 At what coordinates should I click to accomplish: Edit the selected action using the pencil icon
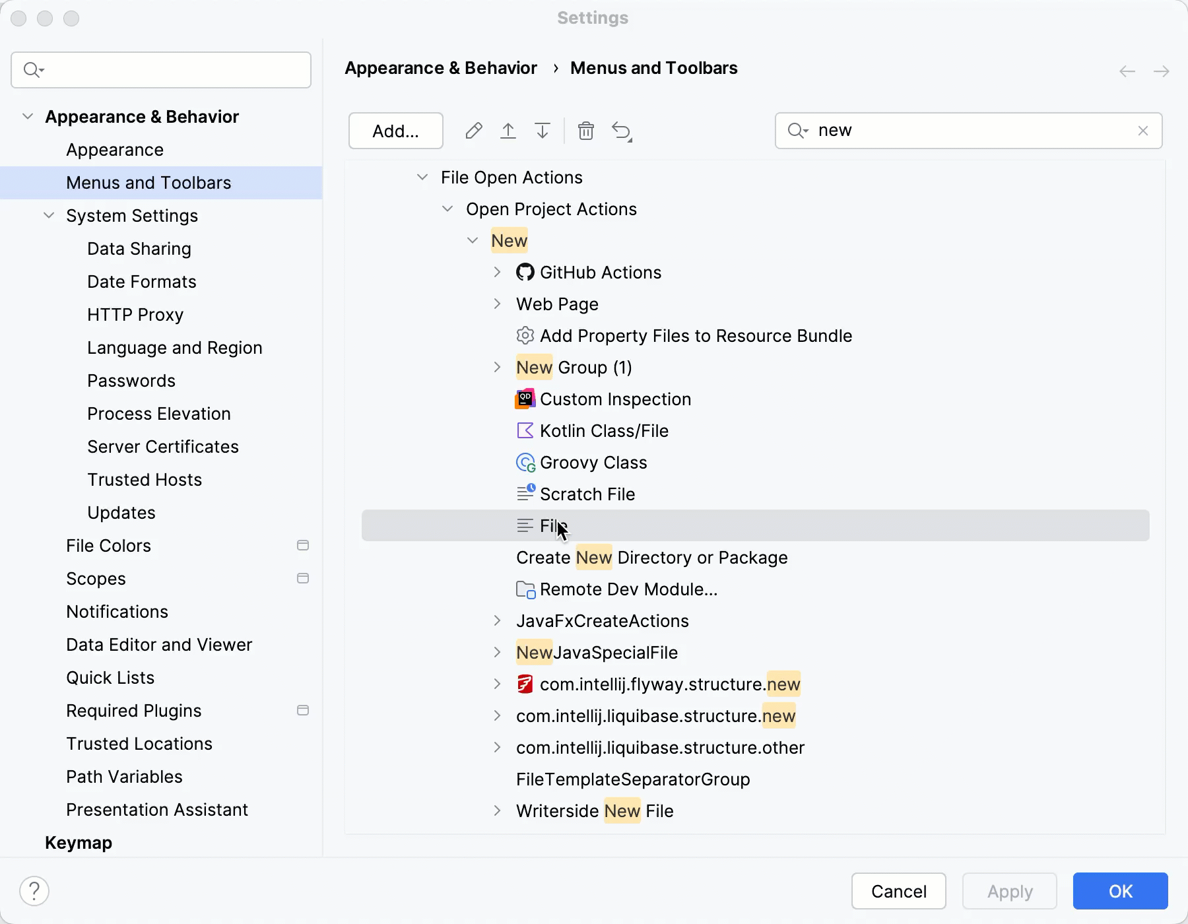pyautogui.click(x=473, y=131)
